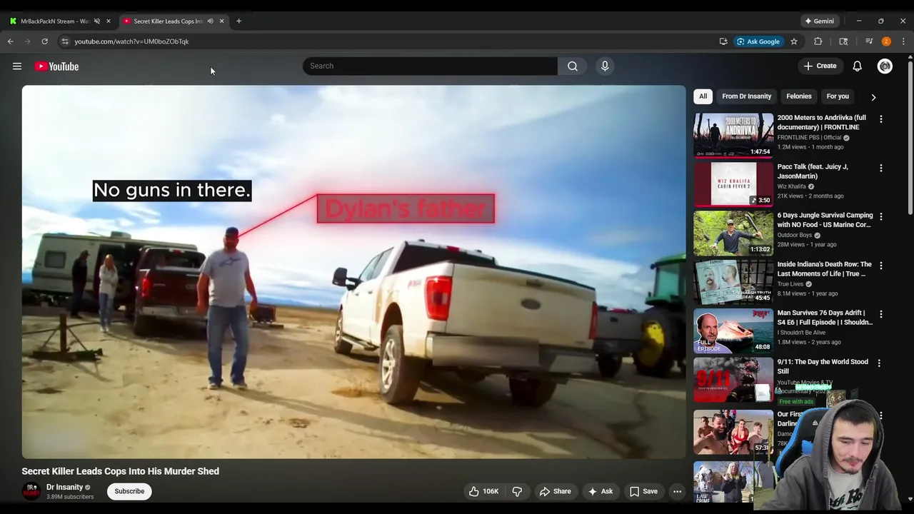The image size is (914, 514).
Task: Open the Dr Insanity channel name link
Action: 64,487
